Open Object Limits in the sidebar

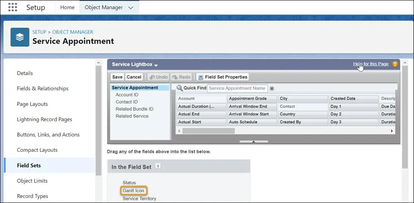[32, 181]
